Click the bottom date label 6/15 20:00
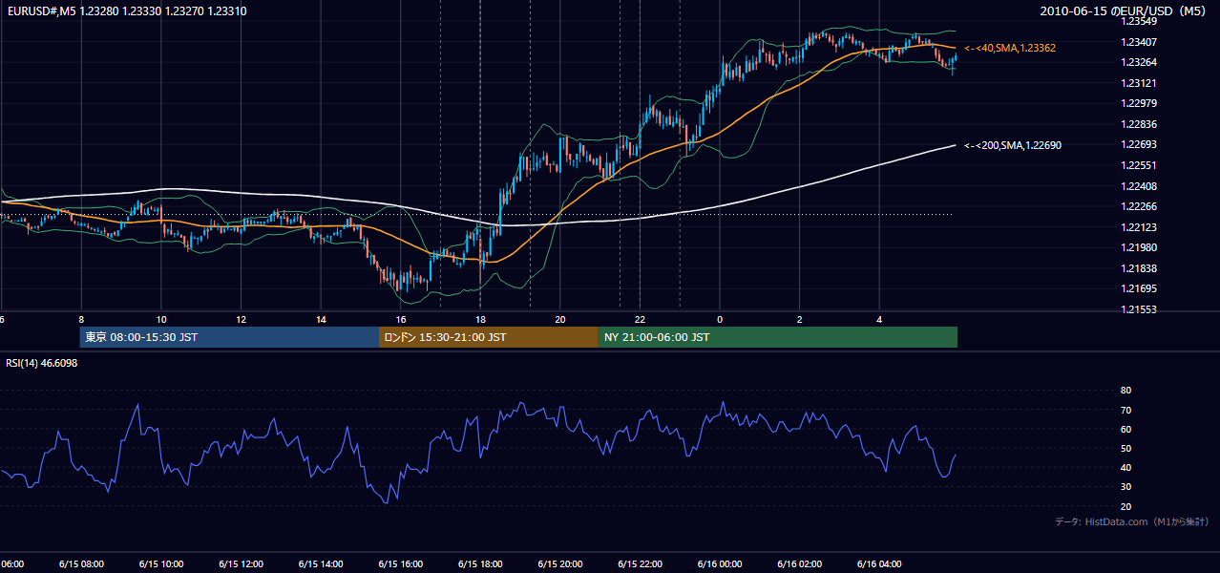Screen dimensions: 1220x573 560,564
